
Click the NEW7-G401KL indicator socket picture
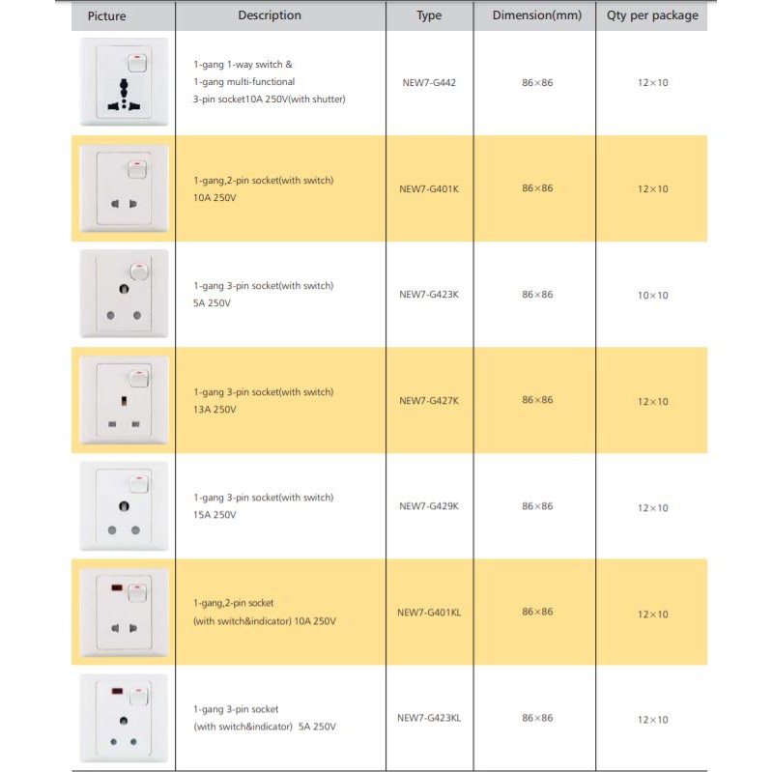pos(124,613)
